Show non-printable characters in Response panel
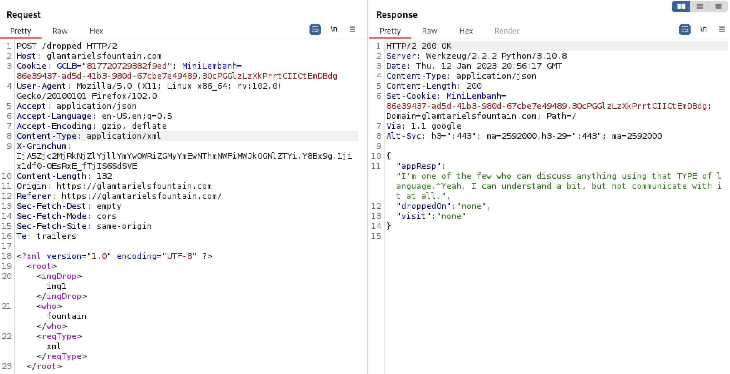The width and height of the screenshot is (730, 374). point(703,30)
